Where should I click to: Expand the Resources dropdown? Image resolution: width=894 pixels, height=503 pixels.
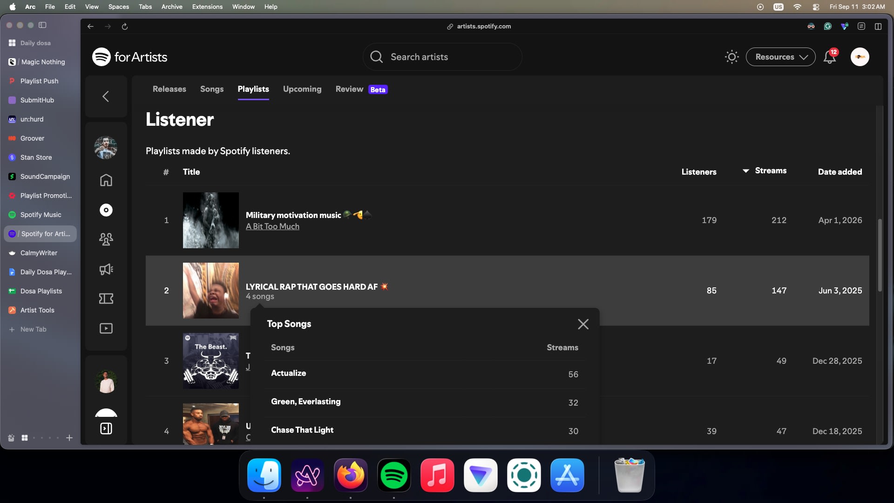click(x=780, y=57)
